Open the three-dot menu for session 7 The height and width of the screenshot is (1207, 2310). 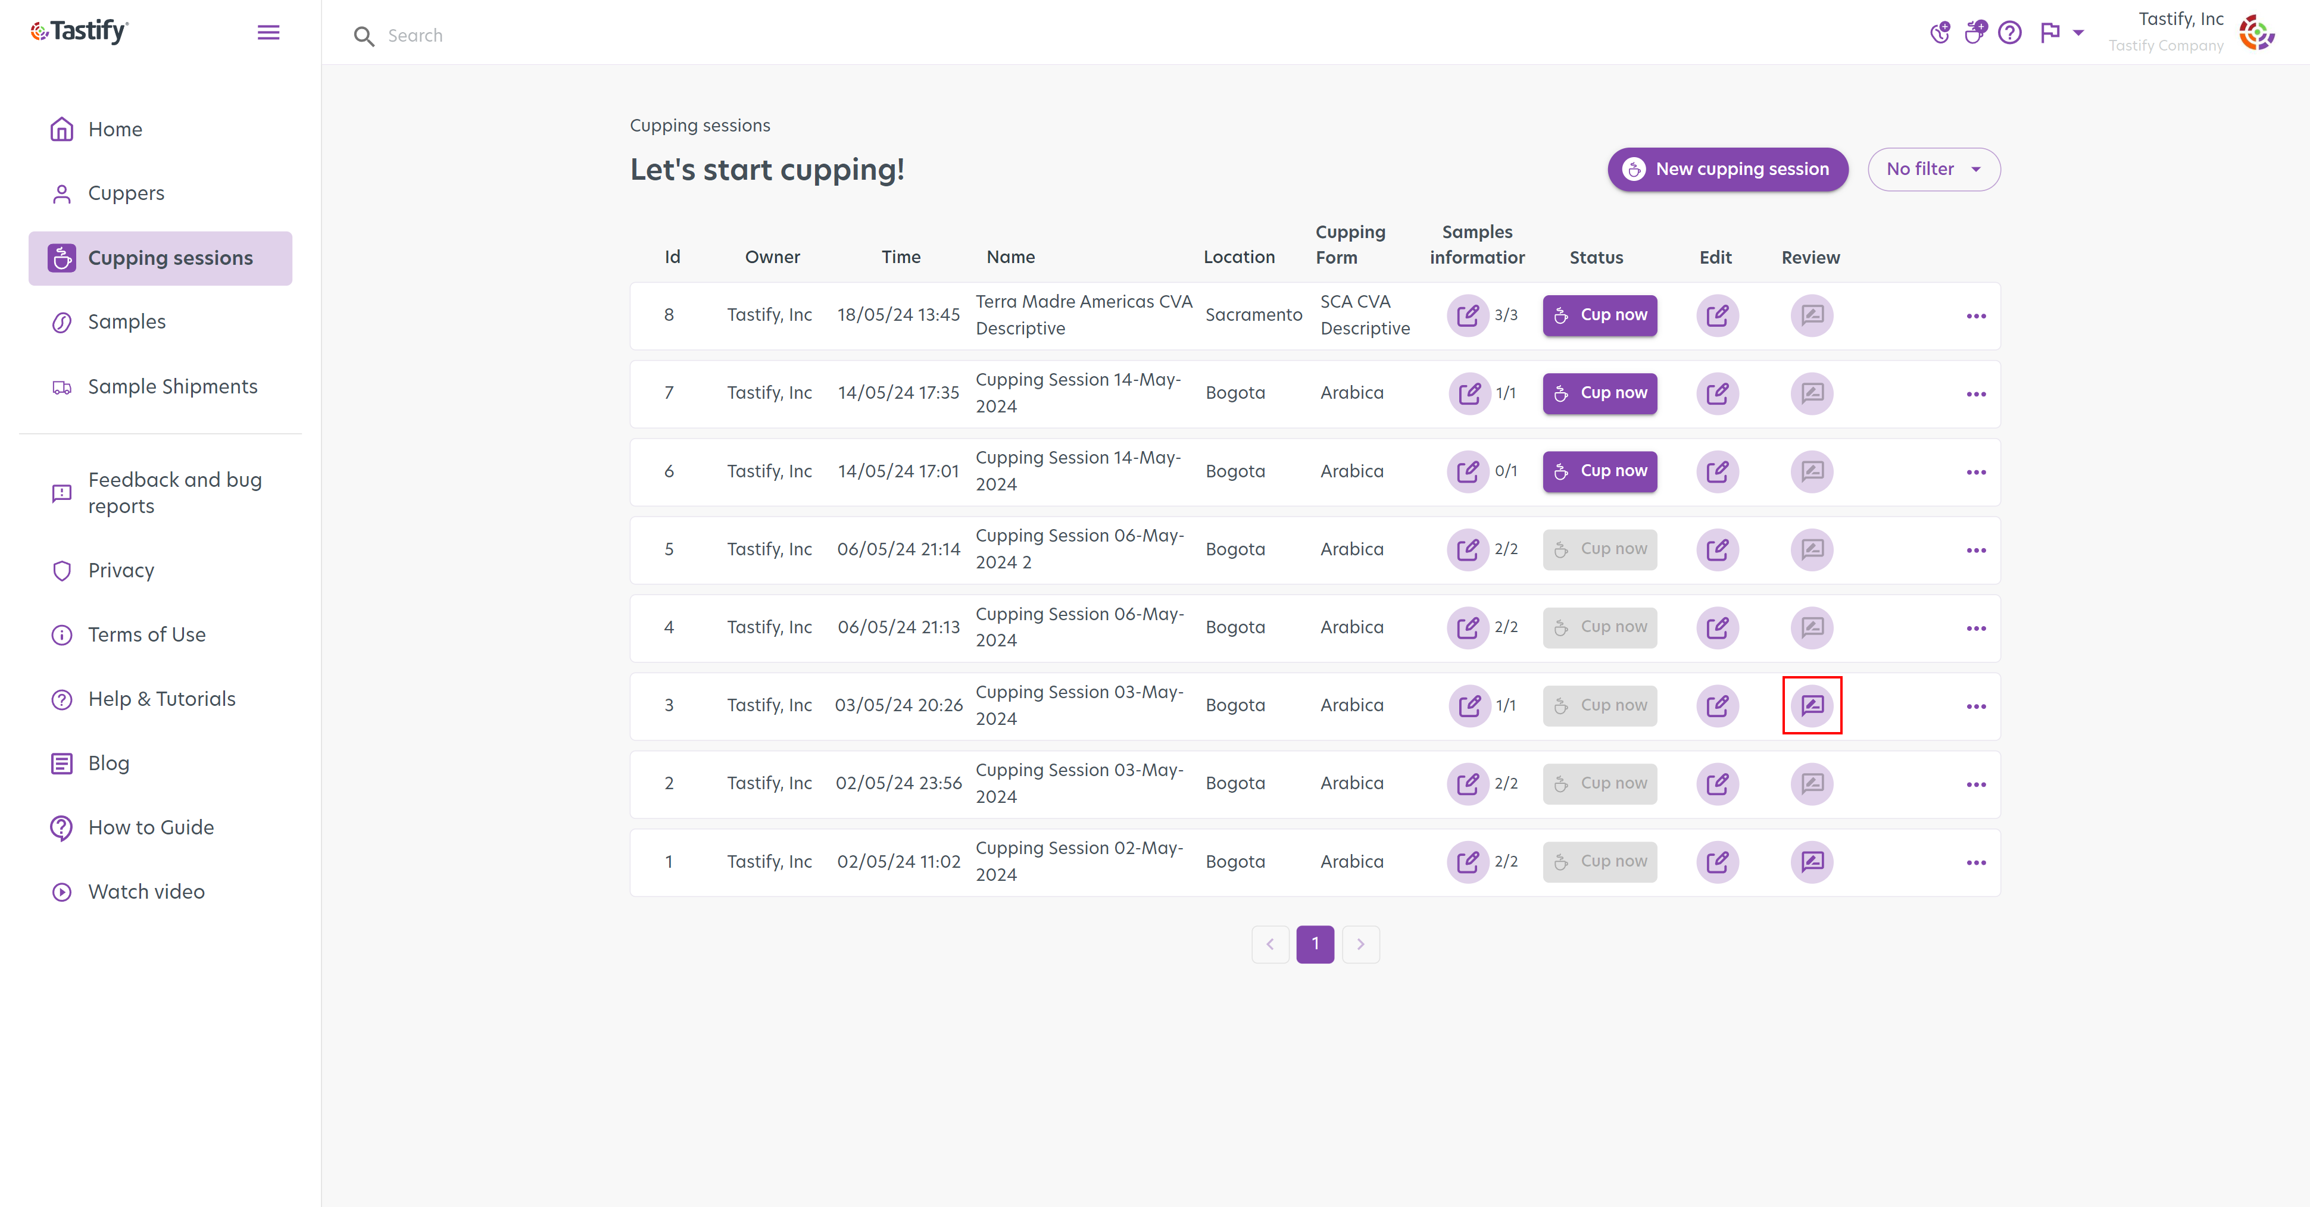point(1975,395)
